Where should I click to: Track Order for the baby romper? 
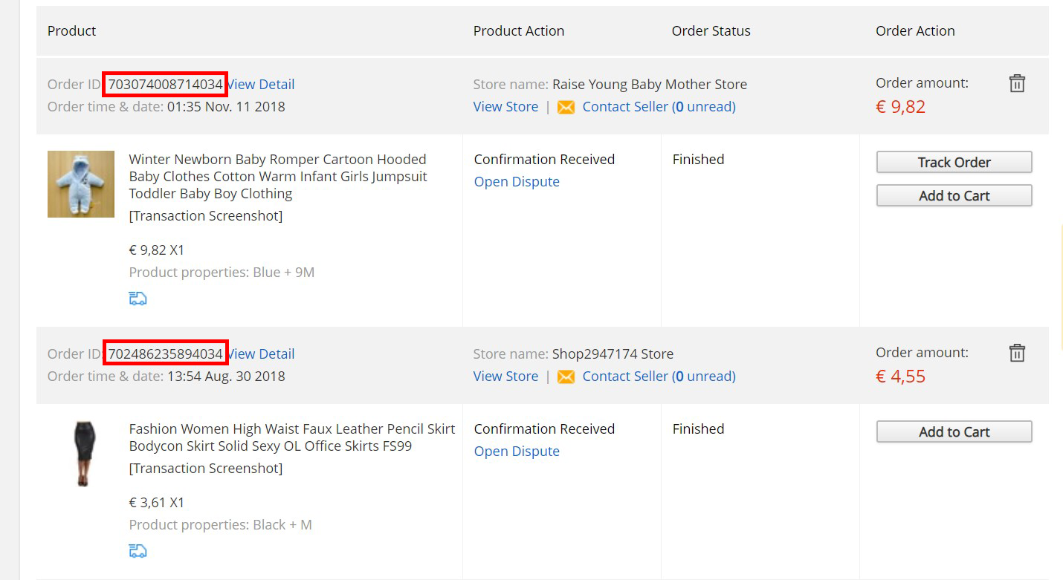coord(954,162)
